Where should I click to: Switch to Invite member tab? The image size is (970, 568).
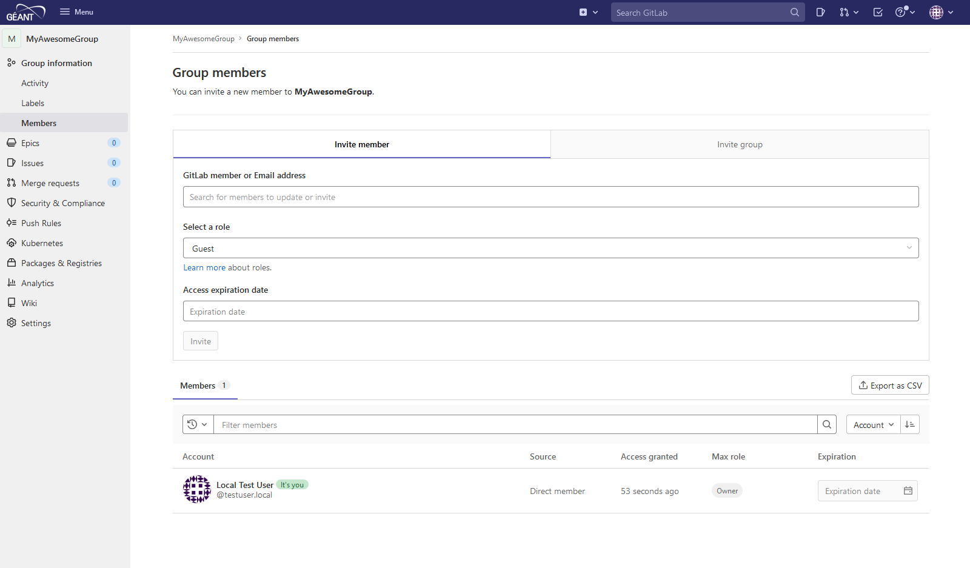[x=362, y=144]
